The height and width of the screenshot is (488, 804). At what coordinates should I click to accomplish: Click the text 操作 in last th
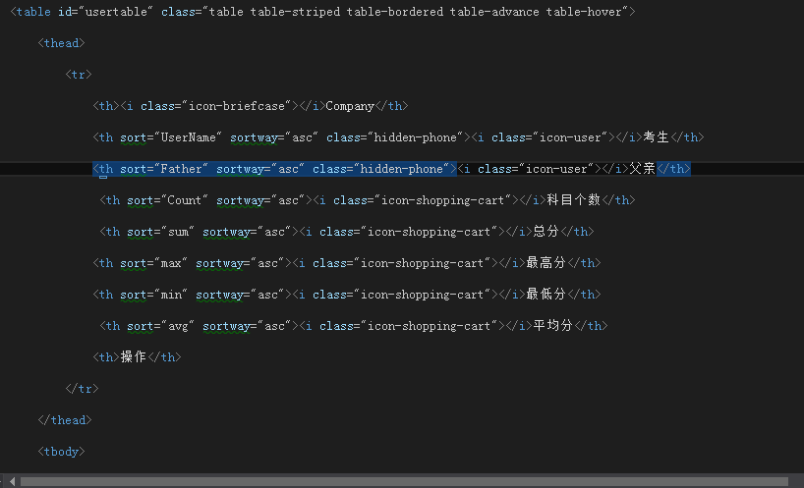[133, 357]
